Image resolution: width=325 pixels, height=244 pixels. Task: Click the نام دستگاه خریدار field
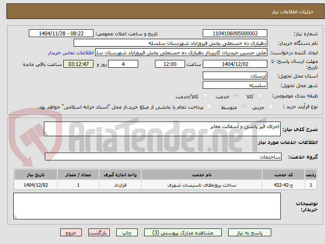click(170, 43)
